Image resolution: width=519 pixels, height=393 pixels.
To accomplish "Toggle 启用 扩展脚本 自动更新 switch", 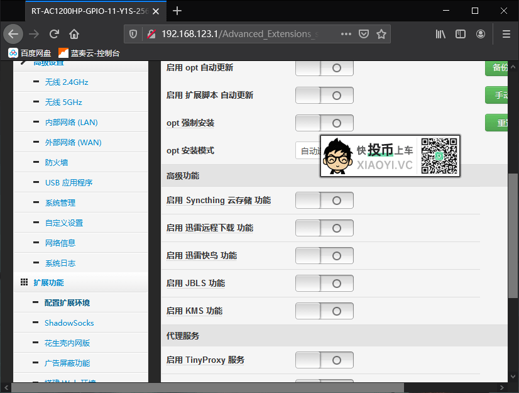I will [x=324, y=96].
